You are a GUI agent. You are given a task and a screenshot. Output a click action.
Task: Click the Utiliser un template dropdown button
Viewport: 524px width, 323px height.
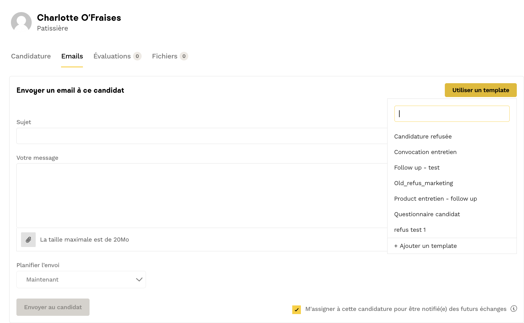click(x=481, y=90)
